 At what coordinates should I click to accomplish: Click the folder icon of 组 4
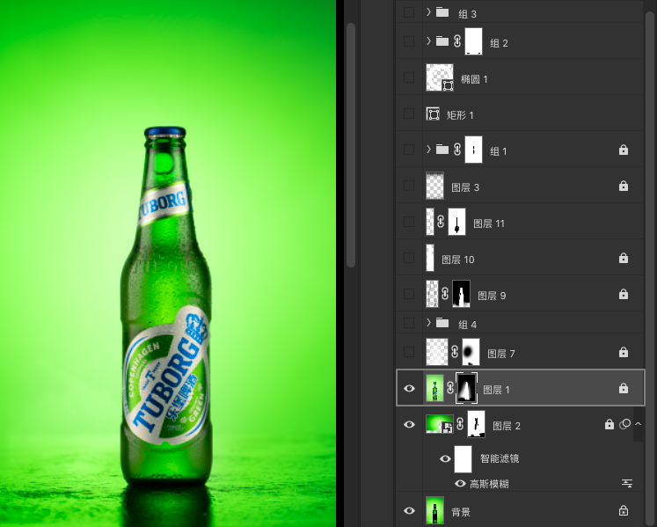tap(442, 322)
